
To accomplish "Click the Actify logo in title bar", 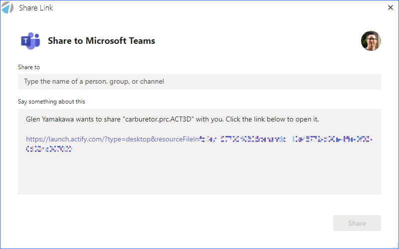I will (x=7, y=7).
